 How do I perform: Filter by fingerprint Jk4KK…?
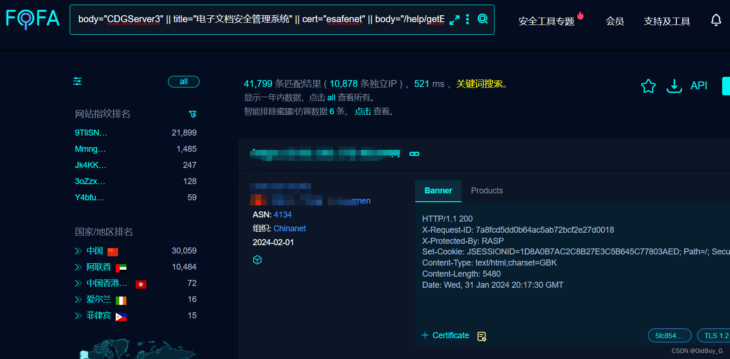(91, 165)
